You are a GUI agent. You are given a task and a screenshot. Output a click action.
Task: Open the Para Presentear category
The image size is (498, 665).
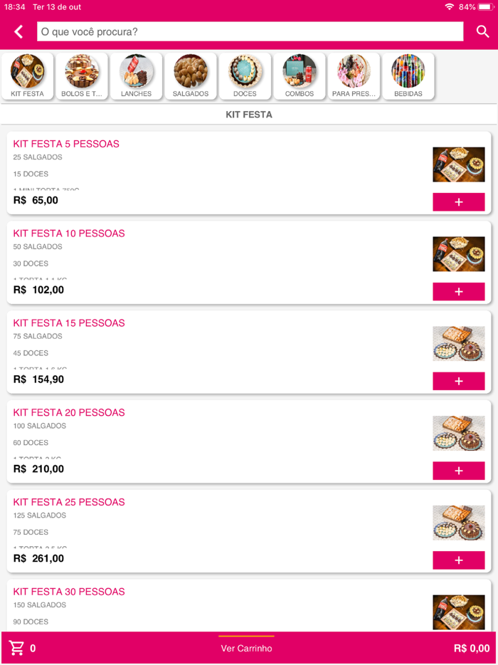tap(354, 76)
